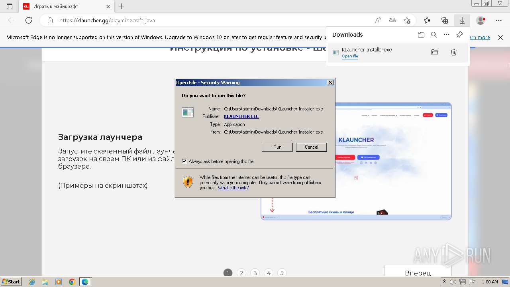Toggle the Downloads toolbar button
This screenshot has width=510, height=287.
(x=462, y=20)
